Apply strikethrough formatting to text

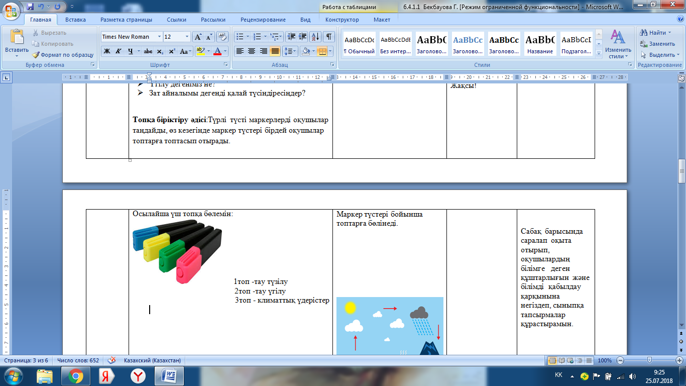[148, 51]
